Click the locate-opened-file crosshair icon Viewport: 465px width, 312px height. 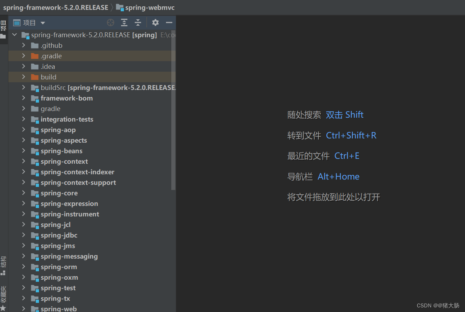click(111, 23)
